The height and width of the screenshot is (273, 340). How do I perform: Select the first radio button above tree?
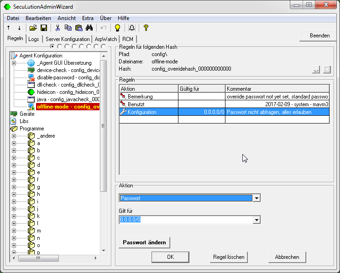point(52,46)
